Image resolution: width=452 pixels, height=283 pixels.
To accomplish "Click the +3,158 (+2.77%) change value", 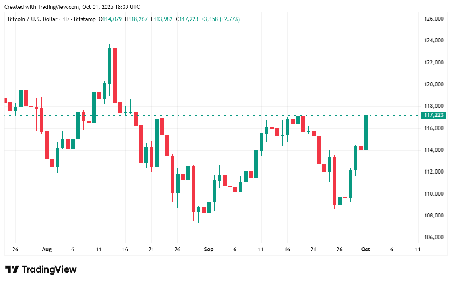I will point(221,19).
